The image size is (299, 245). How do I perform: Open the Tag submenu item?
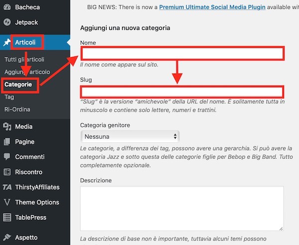[x=9, y=97]
